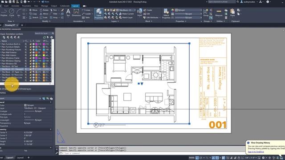Toggle lock for Plan-Wall-Interior layer
This screenshot has height=160, width=285.
pyautogui.click(x=31, y=55)
